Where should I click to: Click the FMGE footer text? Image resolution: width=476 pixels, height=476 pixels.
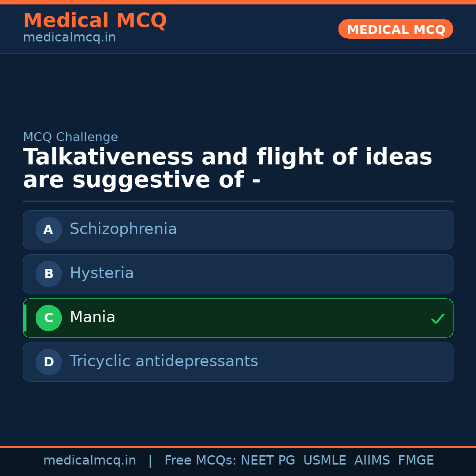[x=416, y=461]
